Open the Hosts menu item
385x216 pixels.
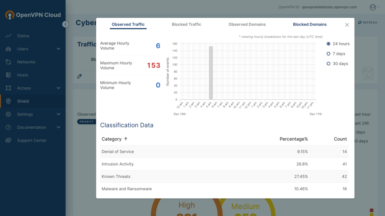[x=33, y=75]
